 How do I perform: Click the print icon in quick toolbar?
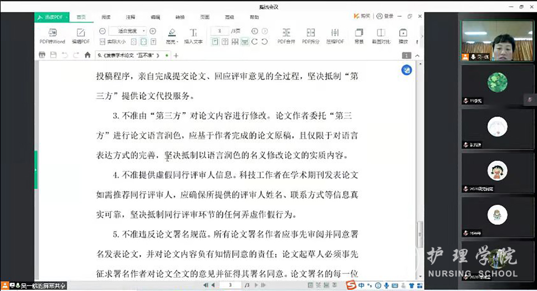point(42,56)
